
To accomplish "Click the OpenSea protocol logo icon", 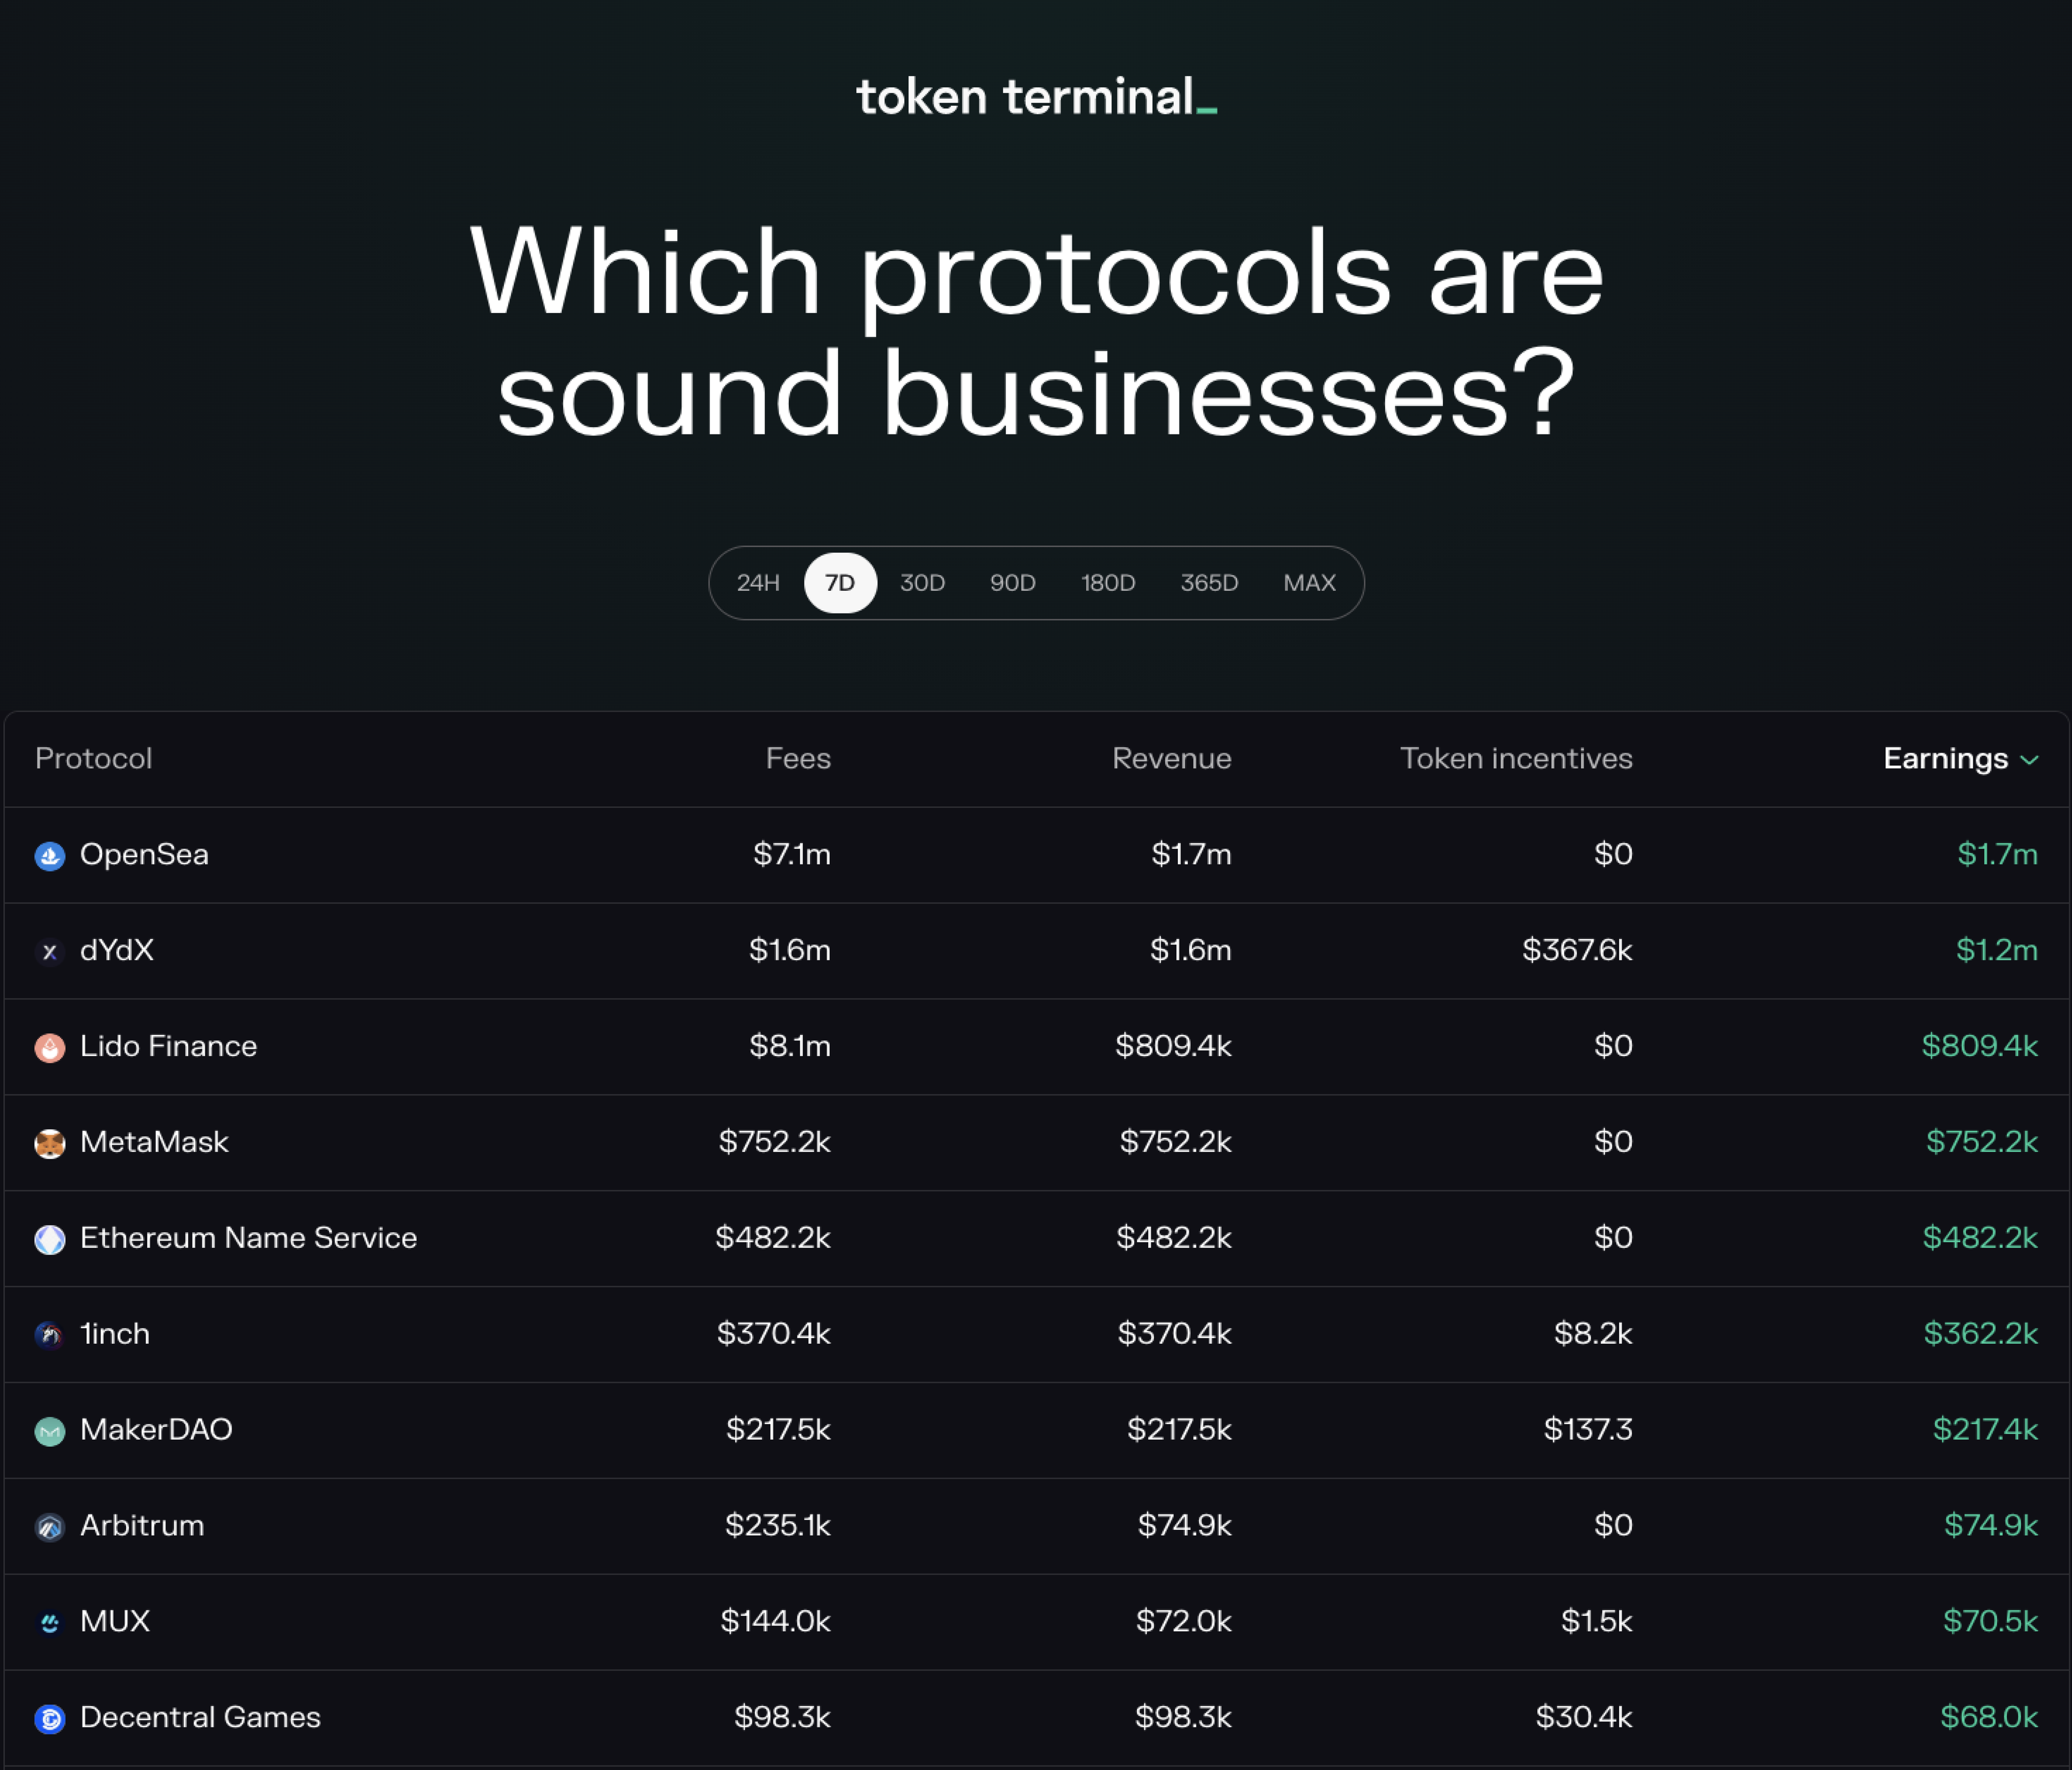I will (x=49, y=856).
